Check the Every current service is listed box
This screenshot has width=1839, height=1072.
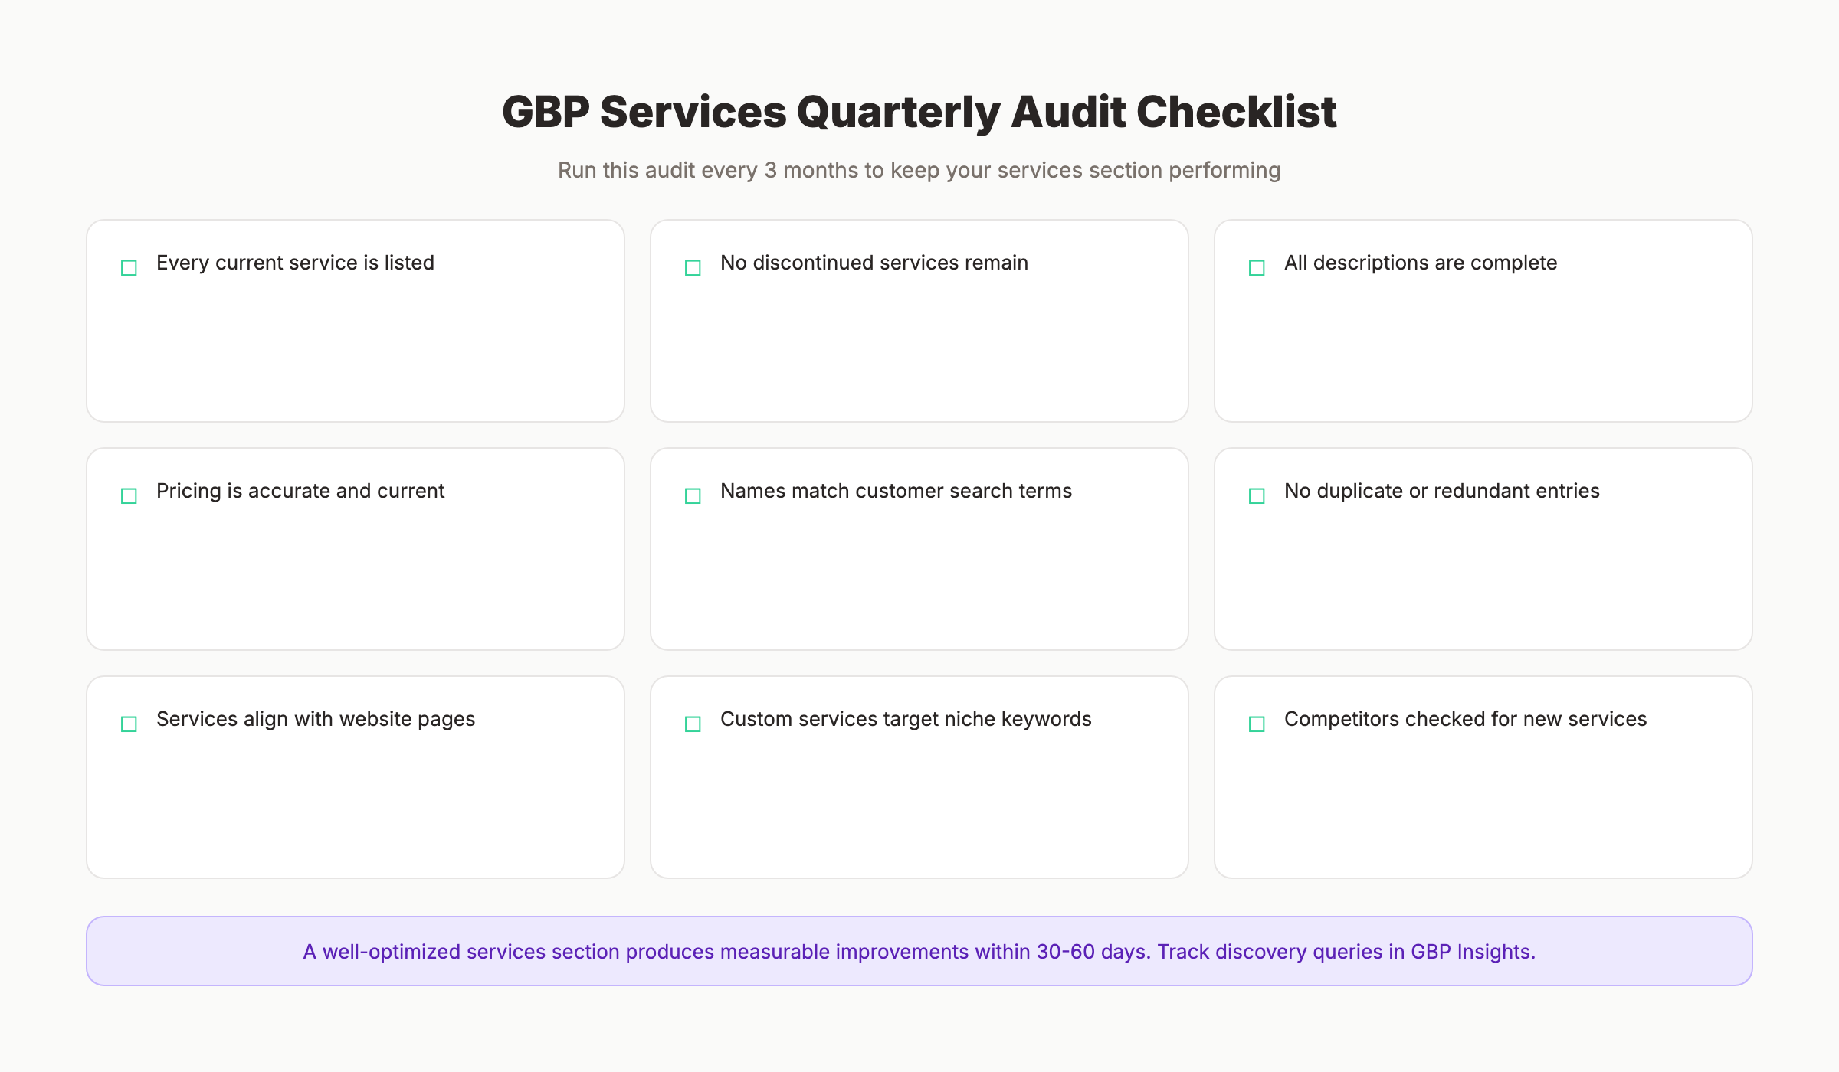tap(128, 267)
